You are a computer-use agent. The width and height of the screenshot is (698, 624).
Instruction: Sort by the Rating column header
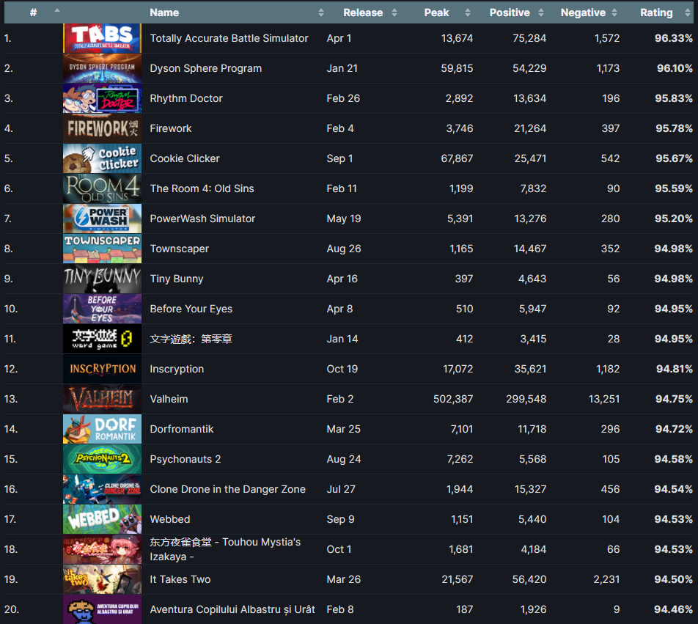point(656,12)
